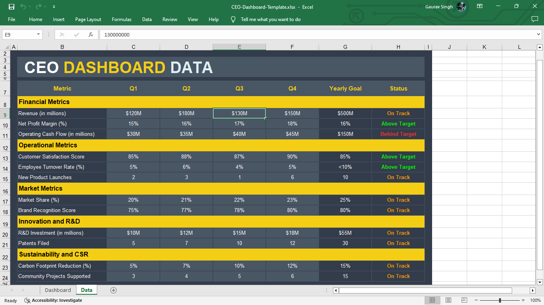Select cell H9 showing On Track status
Image resolution: width=544 pixels, height=305 pixels.
398,113
